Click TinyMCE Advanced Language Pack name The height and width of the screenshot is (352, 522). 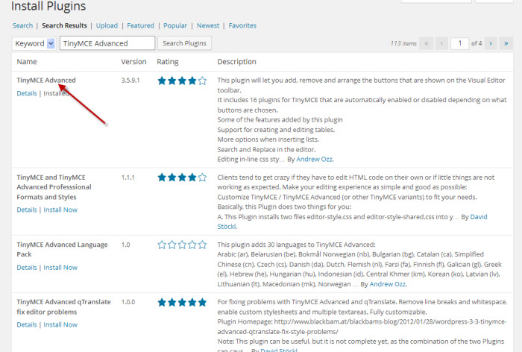[62, 249]
